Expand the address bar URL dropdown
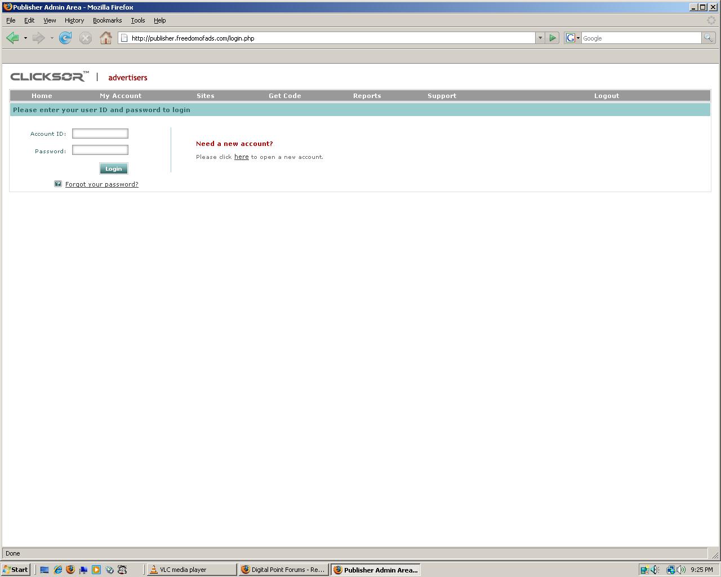The height and width of the screenshot is (577, 721). (540, 38)
